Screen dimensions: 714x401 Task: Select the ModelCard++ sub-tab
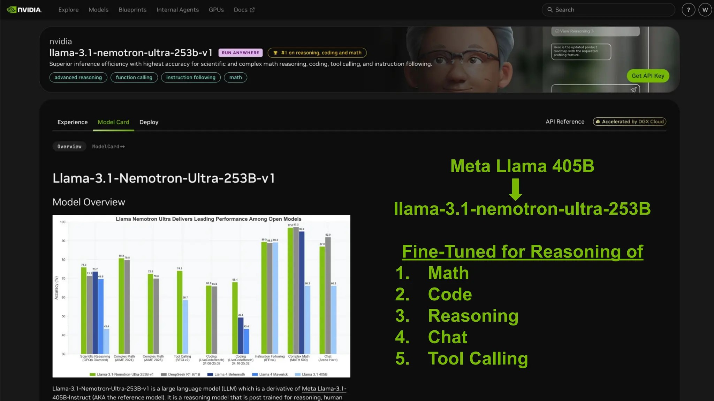click(108, 147)
